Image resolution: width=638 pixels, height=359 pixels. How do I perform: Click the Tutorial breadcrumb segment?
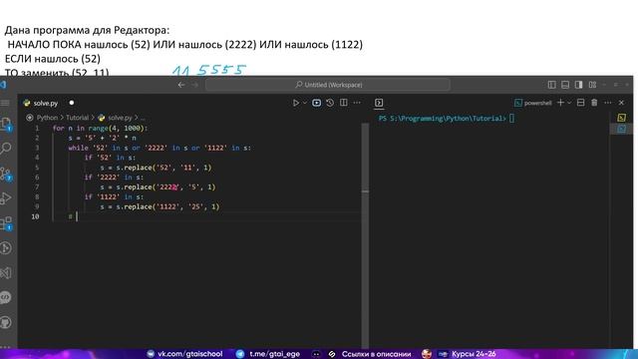tap(77, 118)
